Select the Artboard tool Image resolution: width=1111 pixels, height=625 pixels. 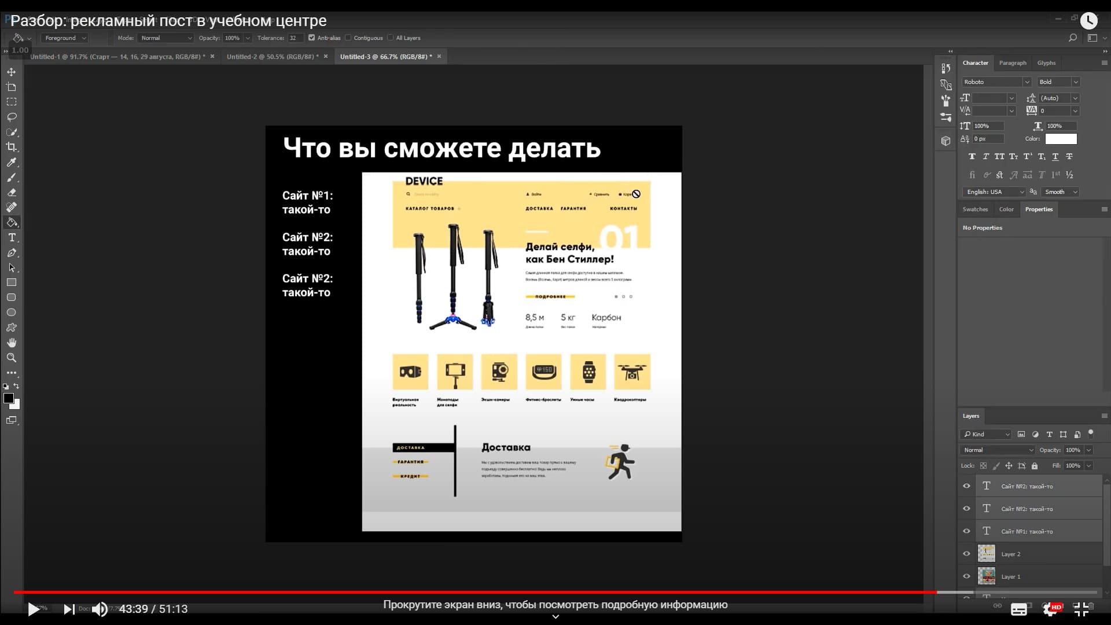11,87
